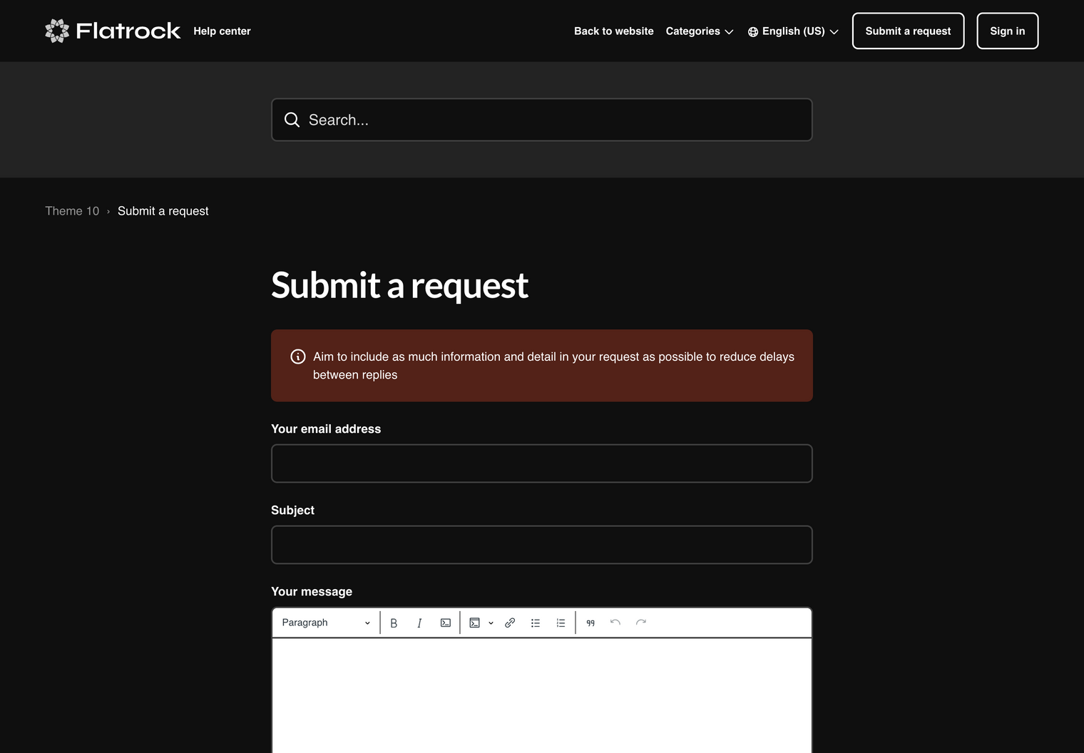The image size is (1084, 753).
Task: Focus the Your email address field
Action: click(541, 463)
